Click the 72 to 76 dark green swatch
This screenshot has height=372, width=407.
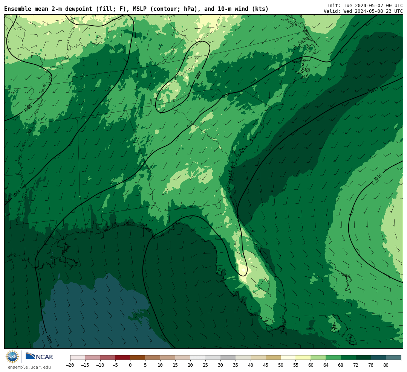pos(363,358)
